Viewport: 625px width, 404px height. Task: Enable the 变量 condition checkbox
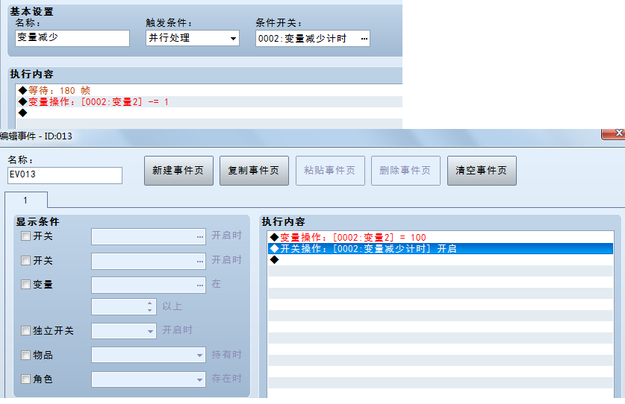click(x=25, y=285)
